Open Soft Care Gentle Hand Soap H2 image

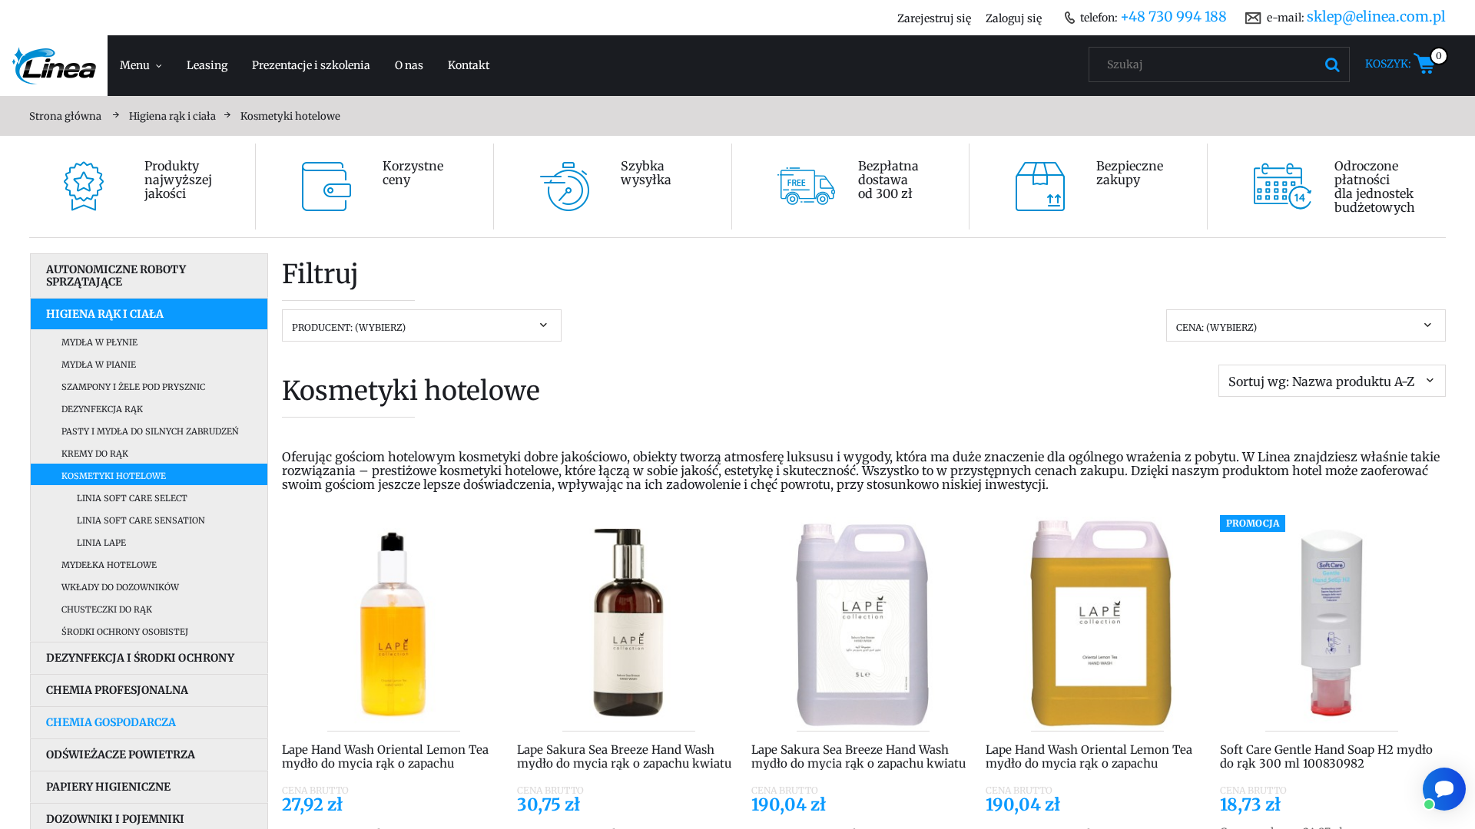coord(1331,623)
